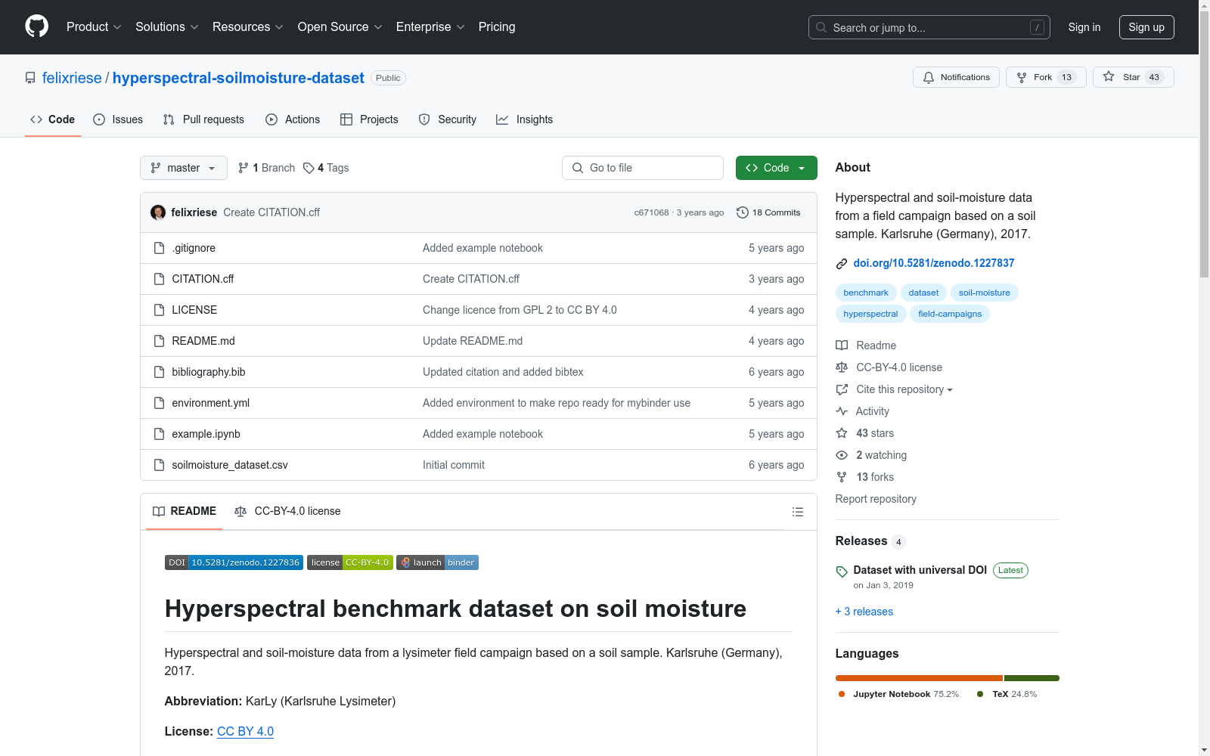Show the + 3 releases link
1210x756 pixels.
click(x=864, y=612)
